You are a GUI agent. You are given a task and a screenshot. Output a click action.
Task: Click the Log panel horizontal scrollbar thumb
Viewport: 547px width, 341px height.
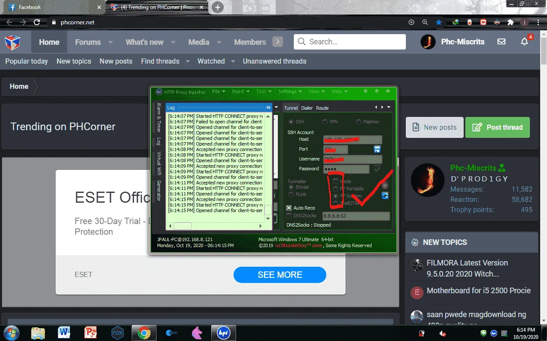183,226
